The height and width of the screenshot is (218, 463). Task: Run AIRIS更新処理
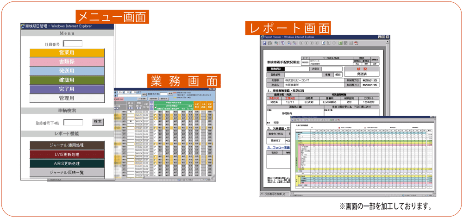67,163
